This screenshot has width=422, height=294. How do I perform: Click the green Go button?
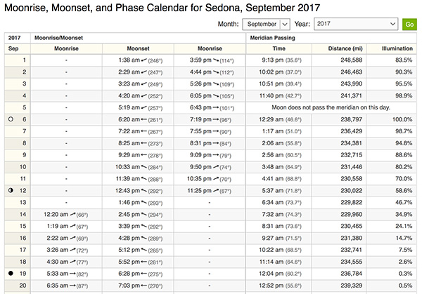point(409,24)
